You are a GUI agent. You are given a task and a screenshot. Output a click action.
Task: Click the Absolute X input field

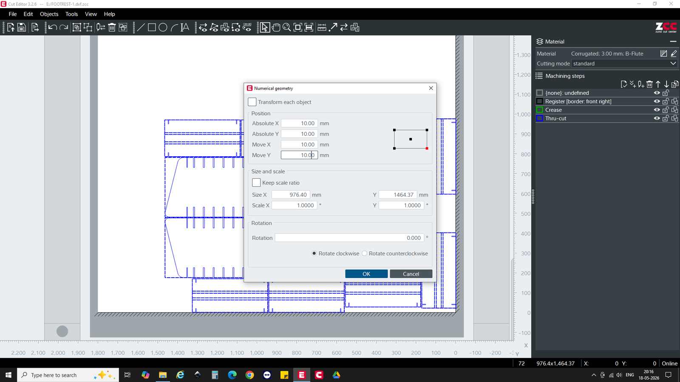[299, 123]
